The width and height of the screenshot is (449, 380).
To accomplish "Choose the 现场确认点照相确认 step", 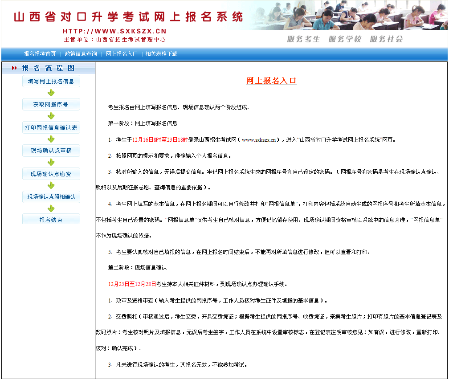I will coord(51,197).
